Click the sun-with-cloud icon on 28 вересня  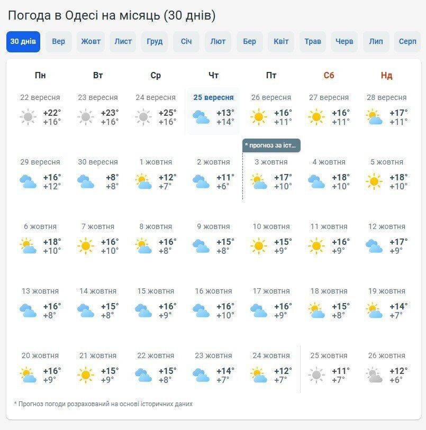(374, 116)
